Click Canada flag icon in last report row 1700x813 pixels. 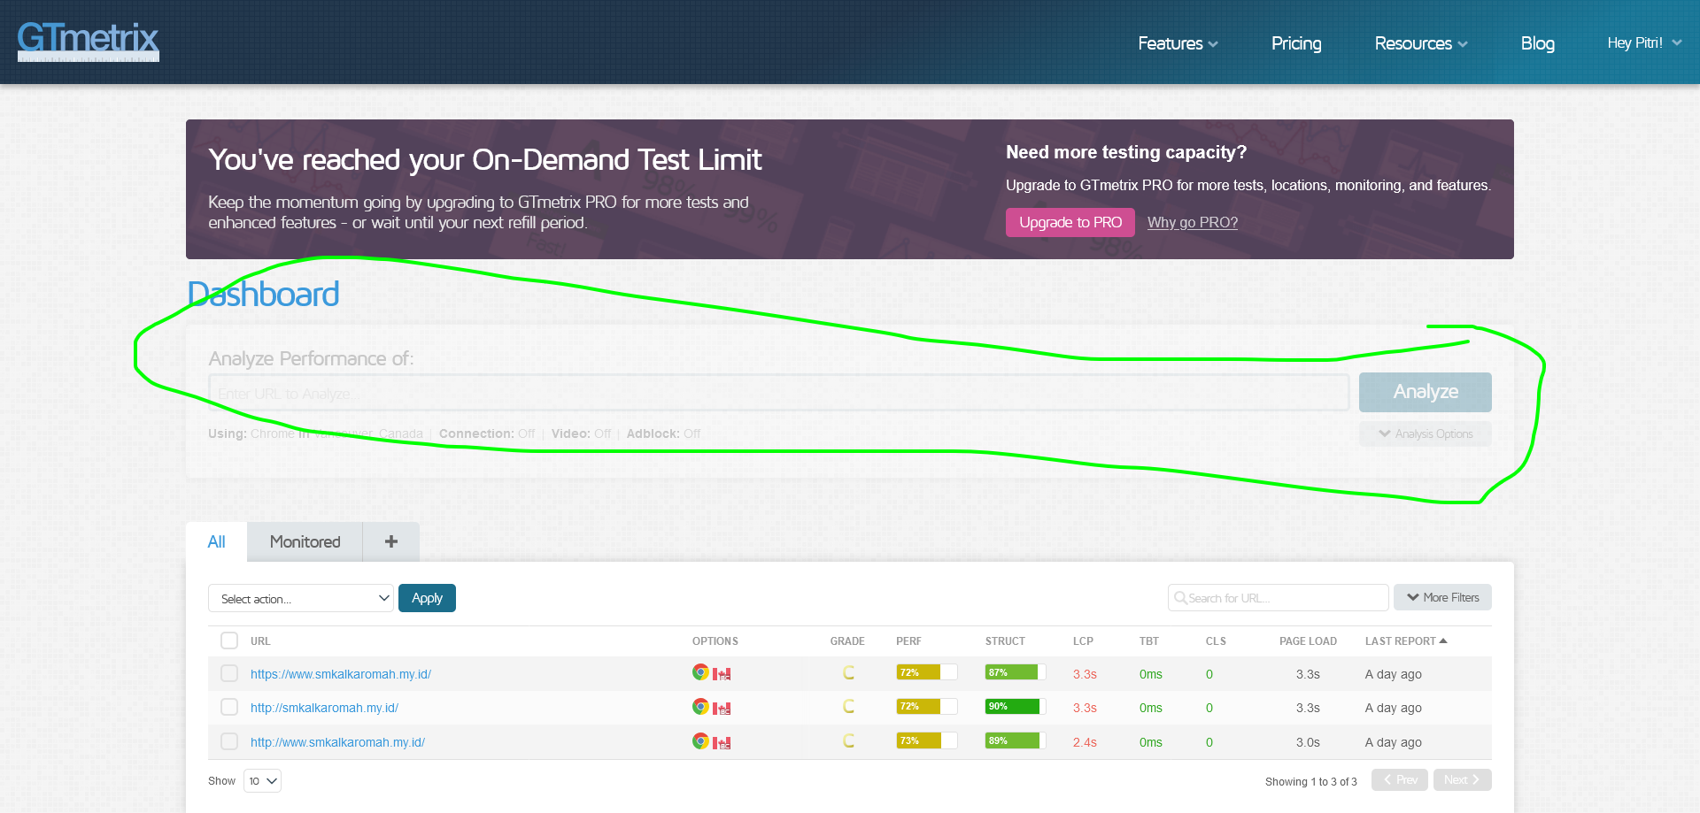[722, 742]
